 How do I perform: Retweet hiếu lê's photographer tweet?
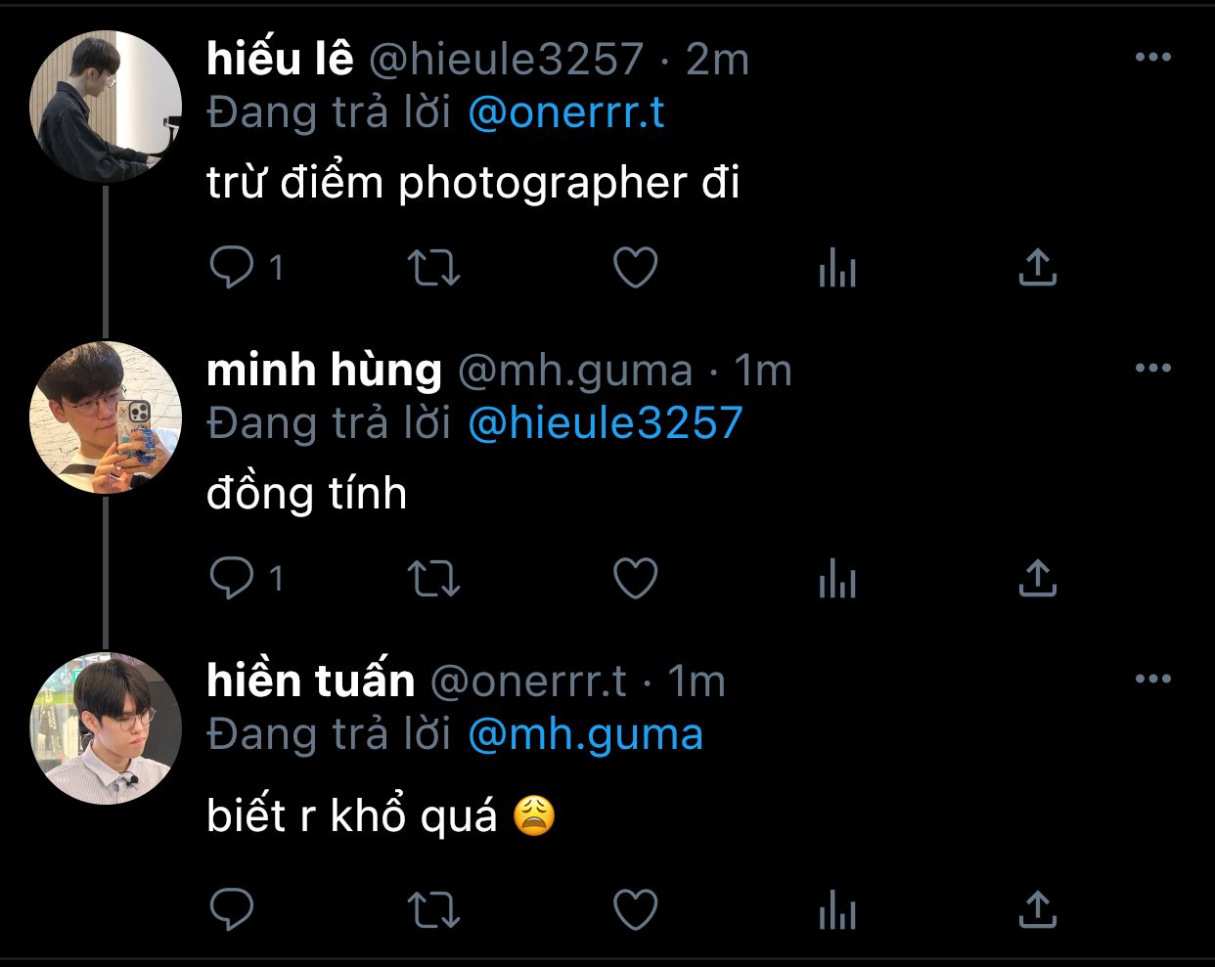pyautogui.click(x=432, y=267)
